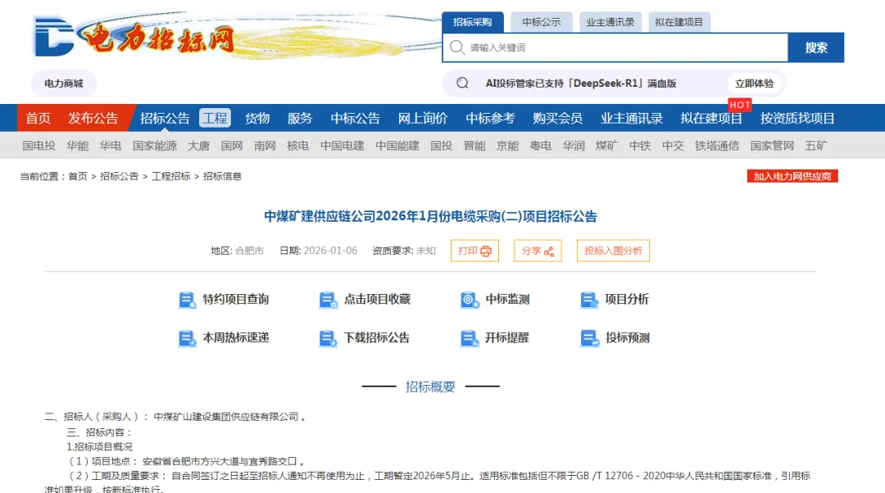The height and width of the screenshot is (493, 885).
Task: Select the 业主通讯录 search tab
Action: [610, 22]
